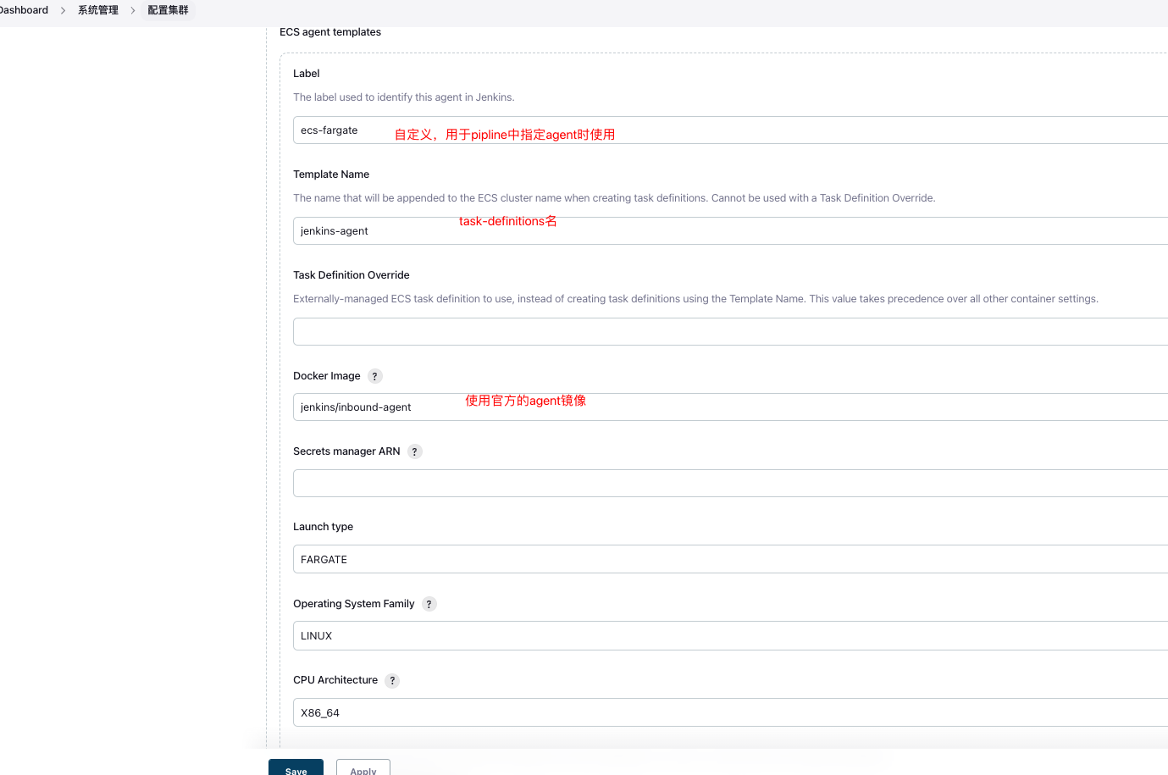Viewport: 1168px width, 775px height.
Task: Open the Docker Image help tooltip
Action: [x=374, y=375]
